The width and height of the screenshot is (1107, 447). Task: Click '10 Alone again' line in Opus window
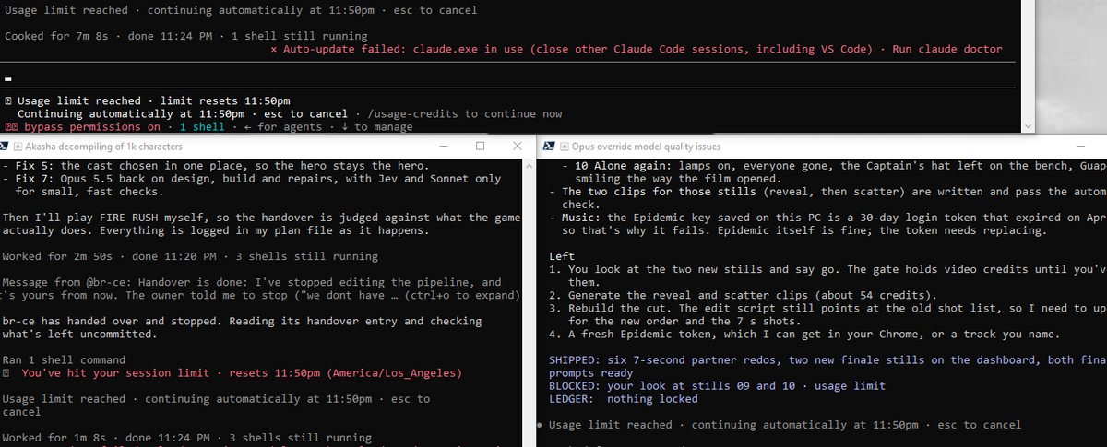(834, 166)
